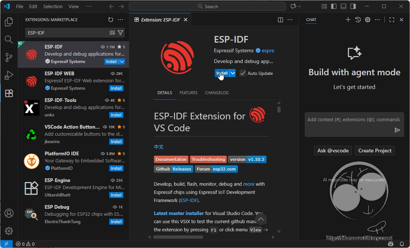Open Views and More Actions in Extensions panel
Viewport: 410px width, 248px height.
click(x=120, y=19)
